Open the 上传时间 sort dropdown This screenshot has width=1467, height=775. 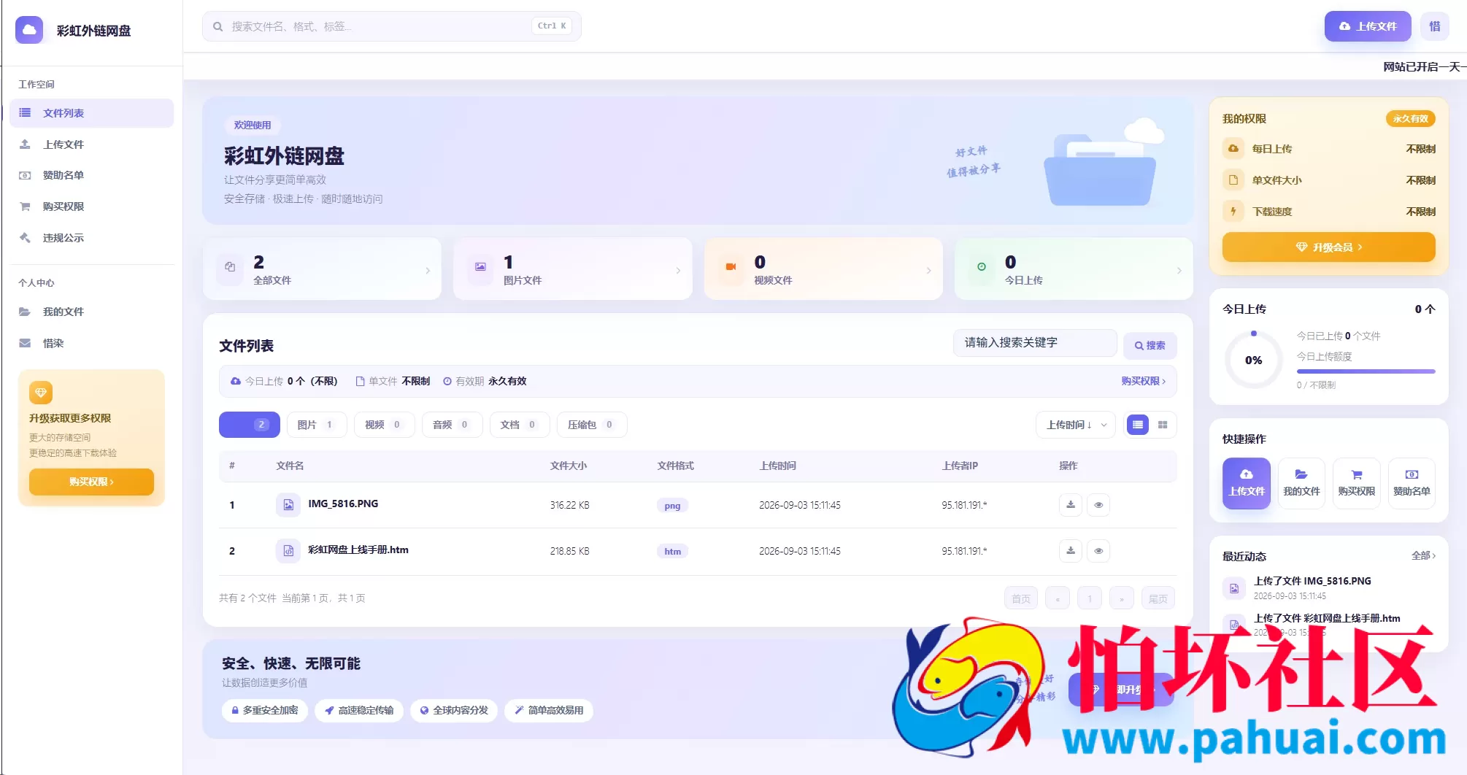pyautogui.click(x=1075, y=425)
